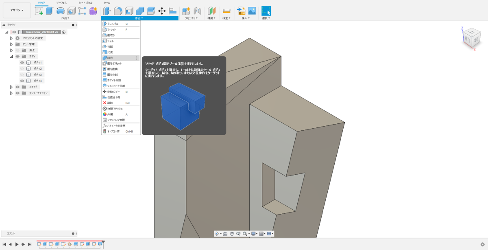Click the Select tool icon
This screenshot has width=488, height=250.
tap(266, 11)
